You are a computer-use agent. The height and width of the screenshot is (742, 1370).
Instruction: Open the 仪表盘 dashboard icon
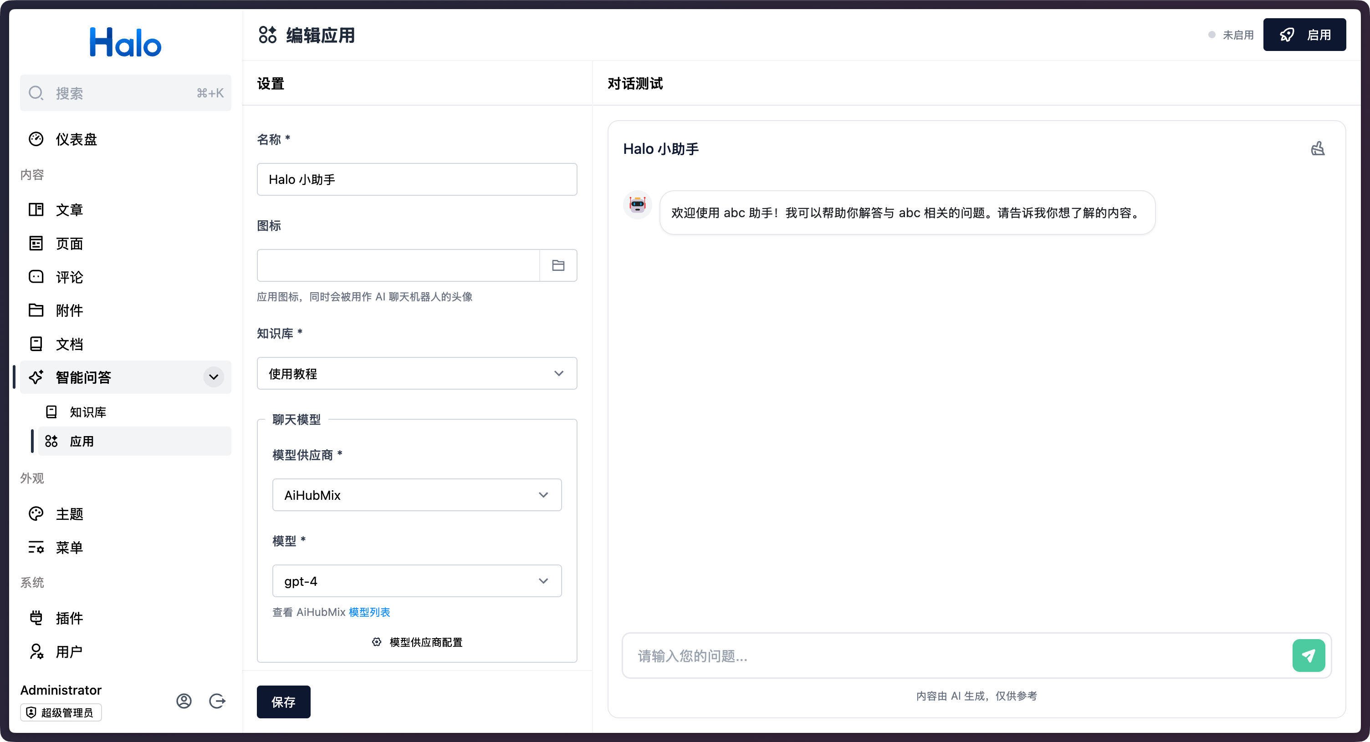tap(36, 139)
